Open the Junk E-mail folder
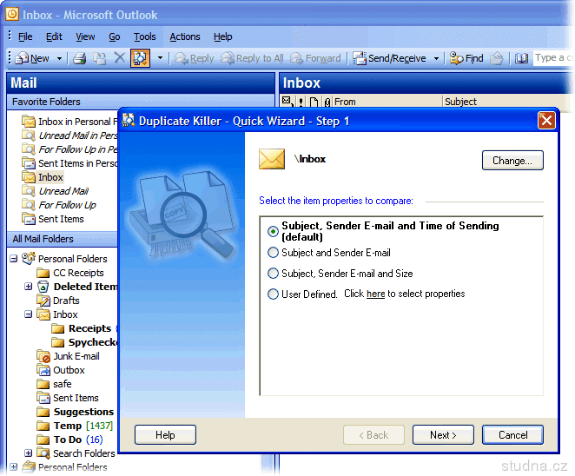The height and width of the screenshot is (476, 575). [69, 356]
